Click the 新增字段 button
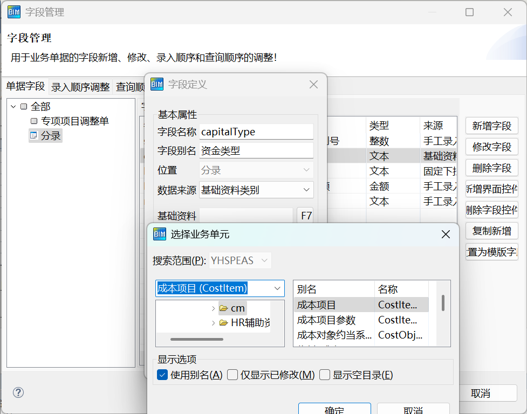This screenshot has height=414, width=527. (x=491, y=126)
